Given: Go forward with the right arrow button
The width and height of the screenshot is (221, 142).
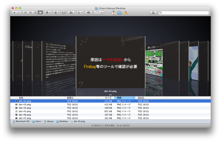Looking at the screenshot, I should (x=19, y=13).
